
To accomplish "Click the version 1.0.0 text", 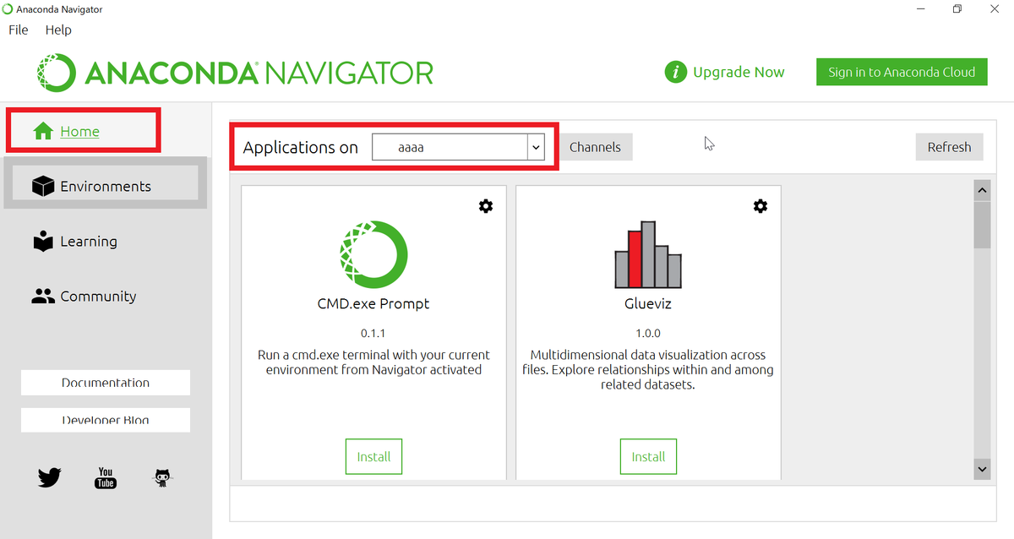I will click(648, 333).
